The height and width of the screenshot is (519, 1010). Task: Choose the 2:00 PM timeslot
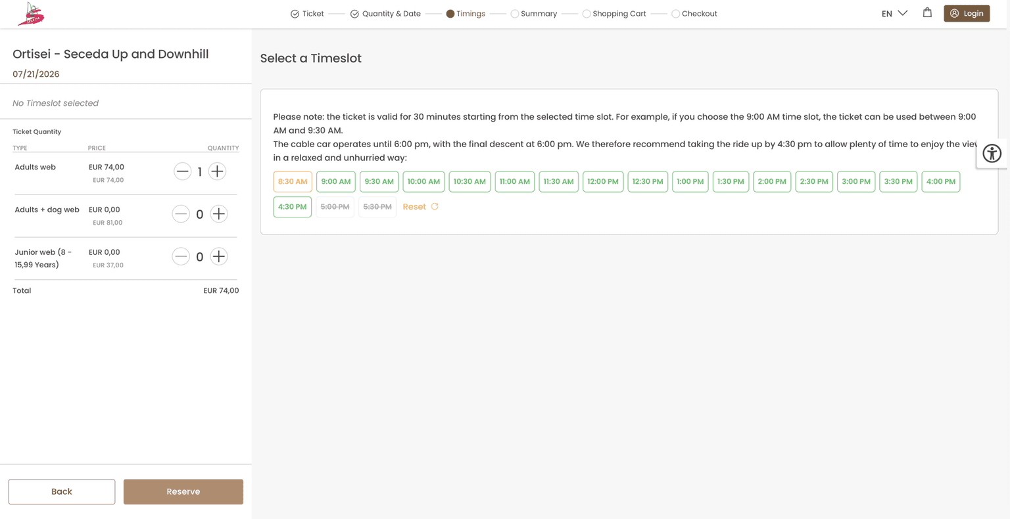pos(772,181)
